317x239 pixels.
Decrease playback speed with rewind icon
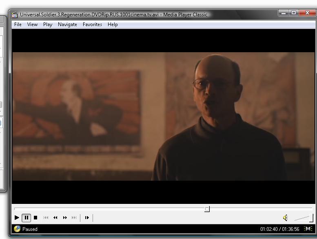(55, 217)
